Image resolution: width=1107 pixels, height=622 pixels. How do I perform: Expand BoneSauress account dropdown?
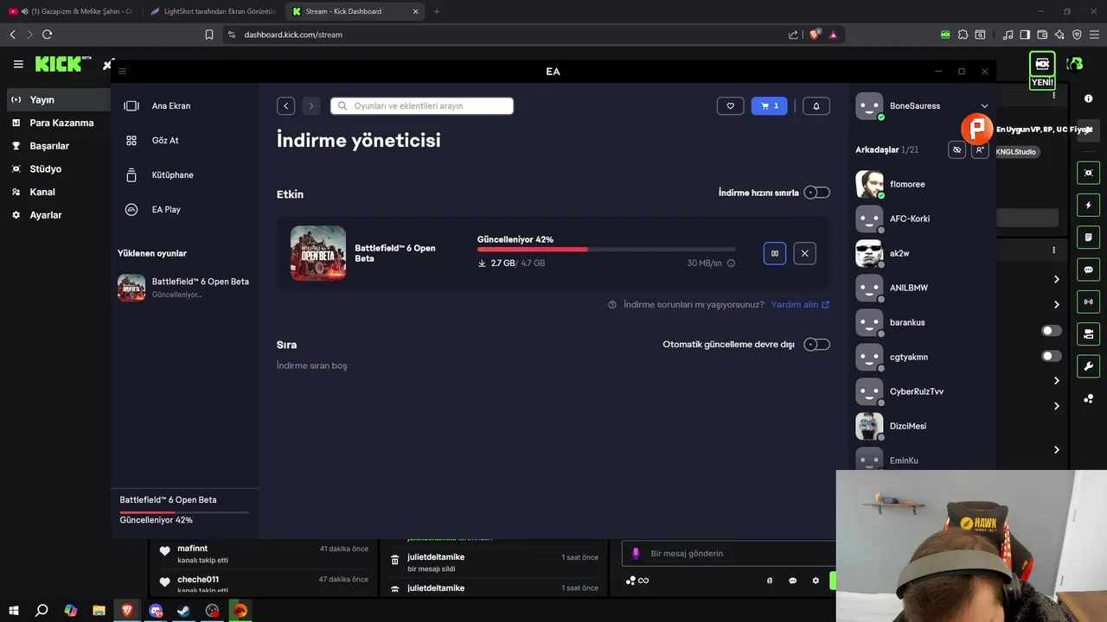pos(984,106)
